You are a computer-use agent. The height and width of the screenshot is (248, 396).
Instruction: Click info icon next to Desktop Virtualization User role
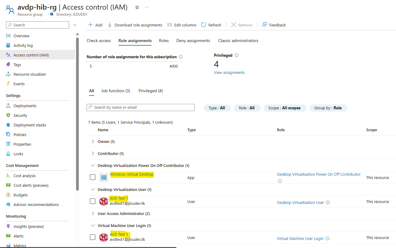[328, 202]
